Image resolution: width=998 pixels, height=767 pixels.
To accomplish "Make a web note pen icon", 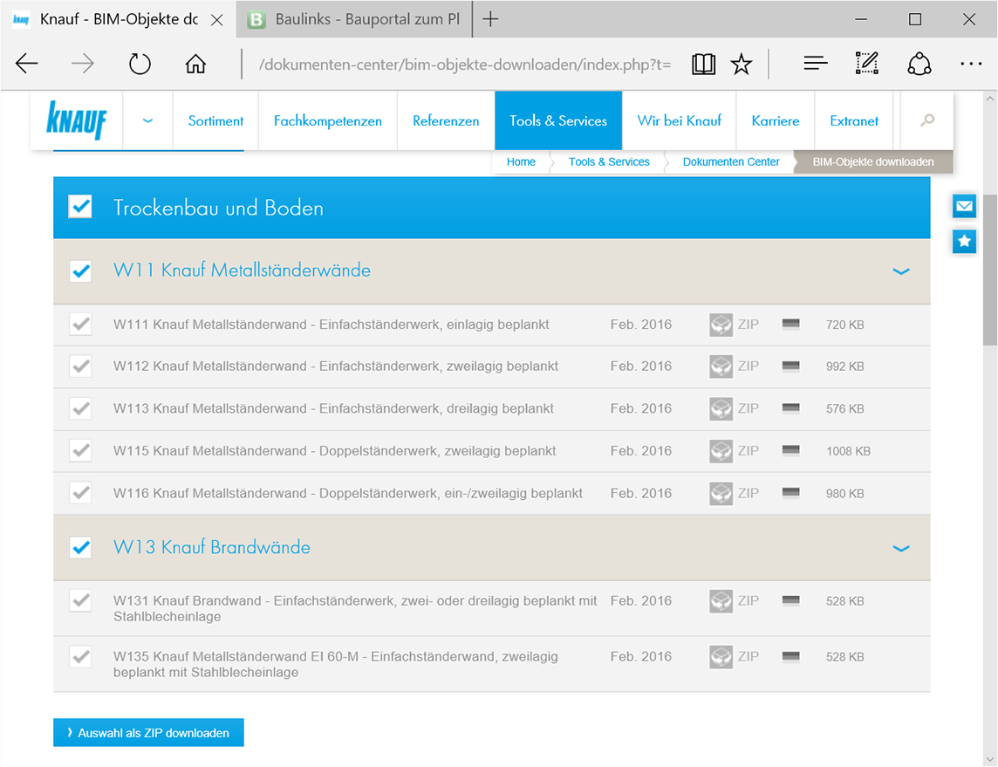I will click(867, 64).
